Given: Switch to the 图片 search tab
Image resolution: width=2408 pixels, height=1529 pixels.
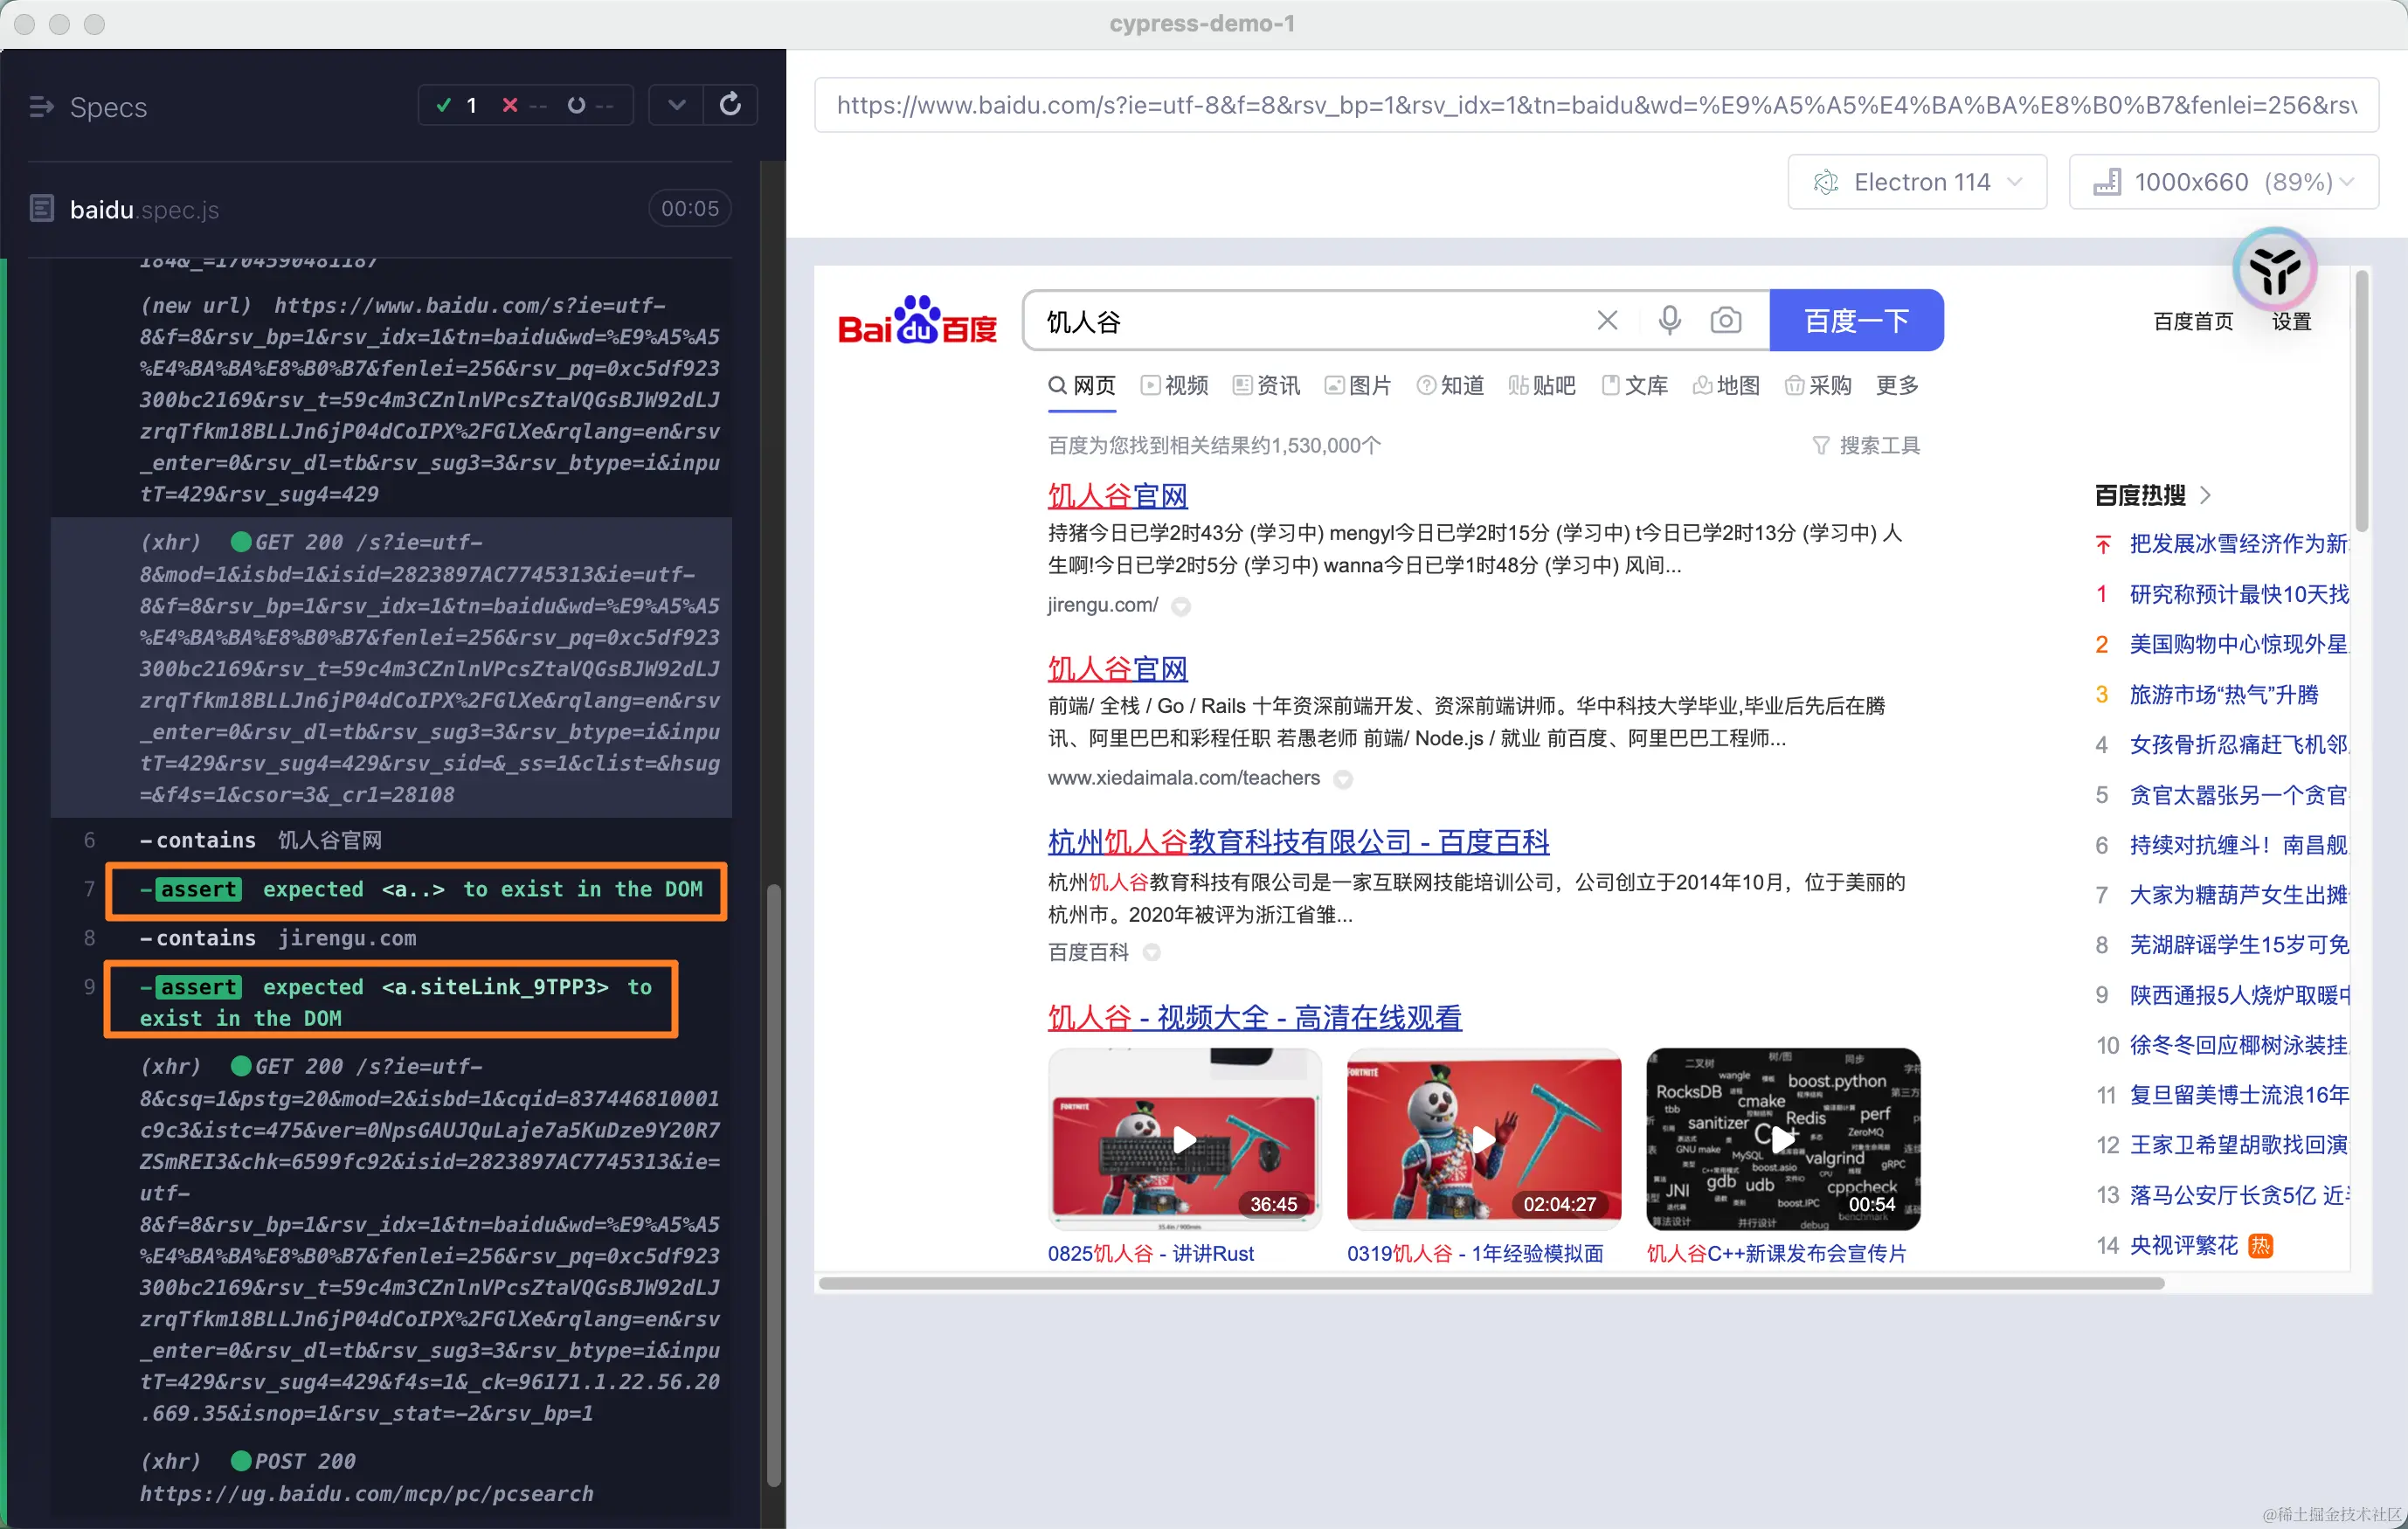Looking at the screenshot, I should click(1358, 386).
